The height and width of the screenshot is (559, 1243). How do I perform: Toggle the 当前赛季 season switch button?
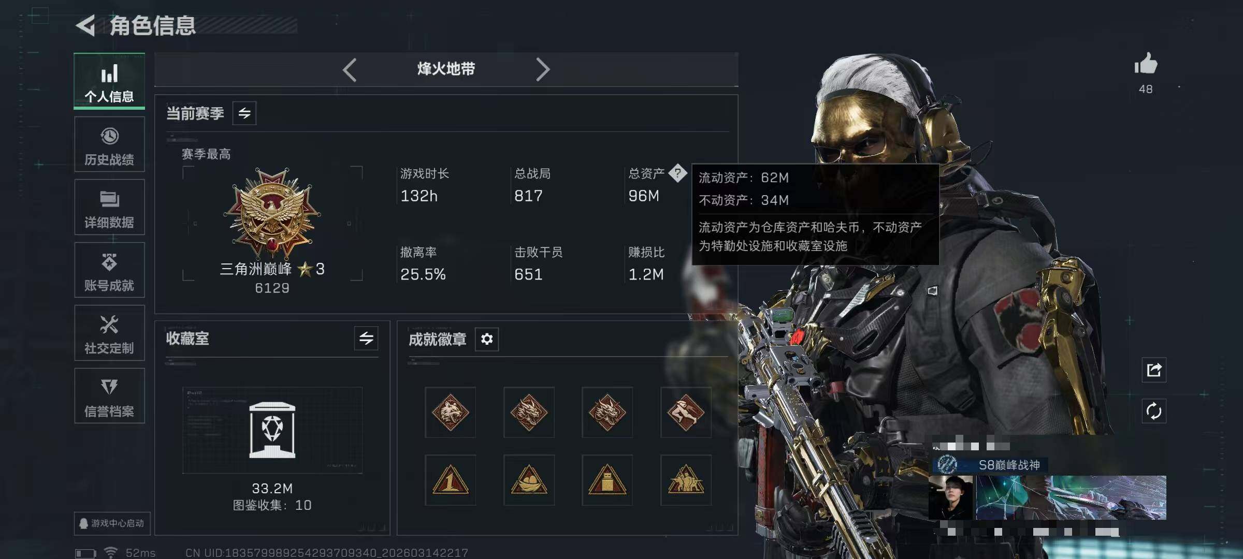244,113
